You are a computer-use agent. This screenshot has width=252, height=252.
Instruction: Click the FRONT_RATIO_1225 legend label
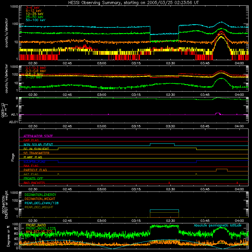pos(41,228)
